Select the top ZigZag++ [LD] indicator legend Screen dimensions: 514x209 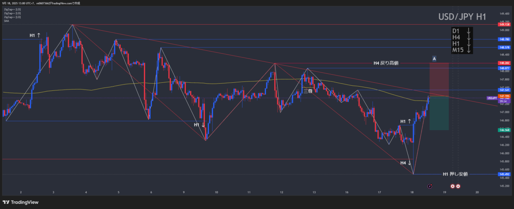tap(12, 9)
